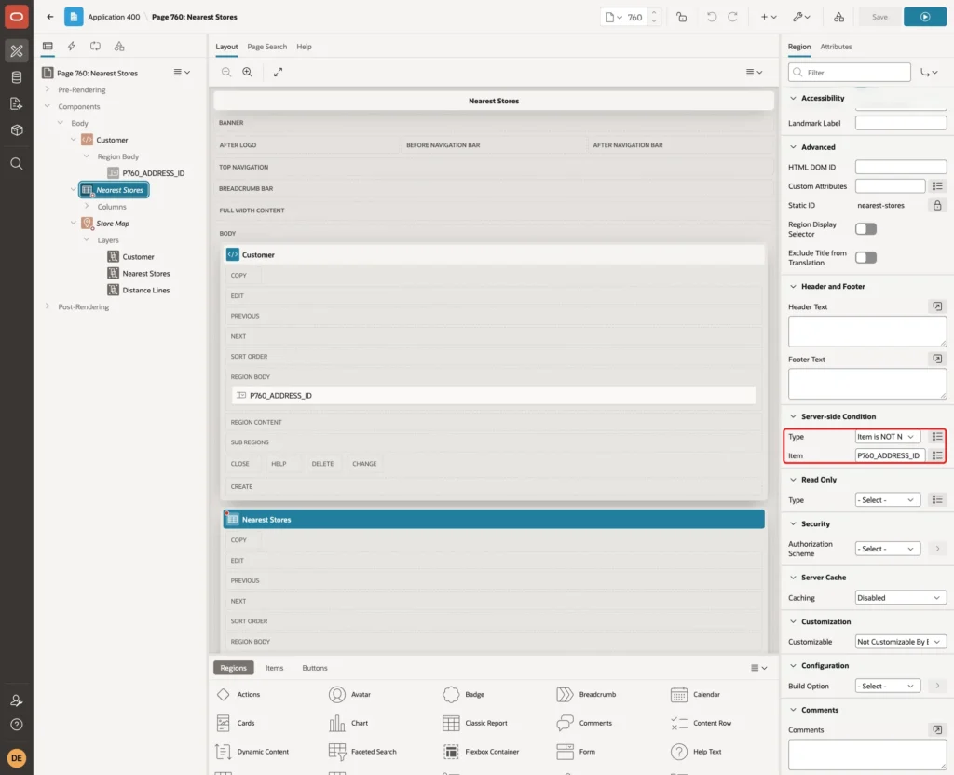Click the Landmark Label input field
954x775 pixels.
901,123
